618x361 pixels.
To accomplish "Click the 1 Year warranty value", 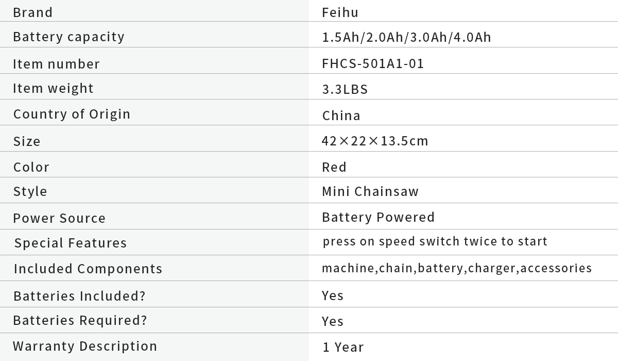I will (343, 348).
